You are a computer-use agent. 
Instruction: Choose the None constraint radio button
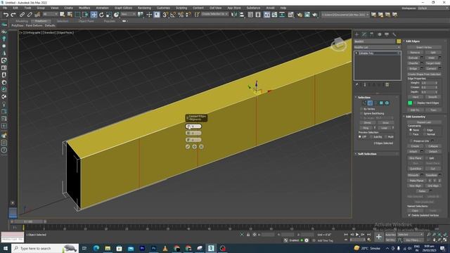coord(411,130)
